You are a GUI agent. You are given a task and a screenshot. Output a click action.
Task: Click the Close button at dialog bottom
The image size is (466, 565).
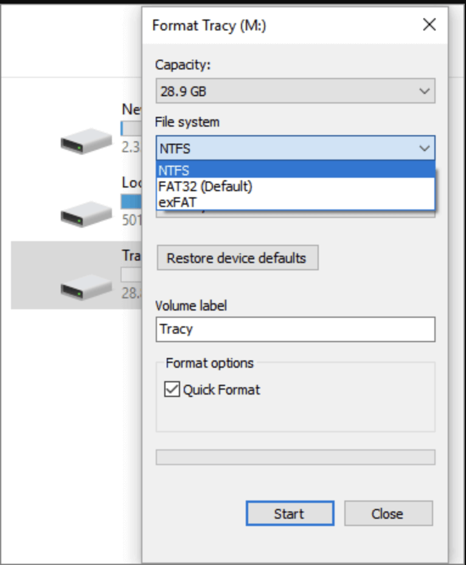pyautogui.click(x=388, y=514)
